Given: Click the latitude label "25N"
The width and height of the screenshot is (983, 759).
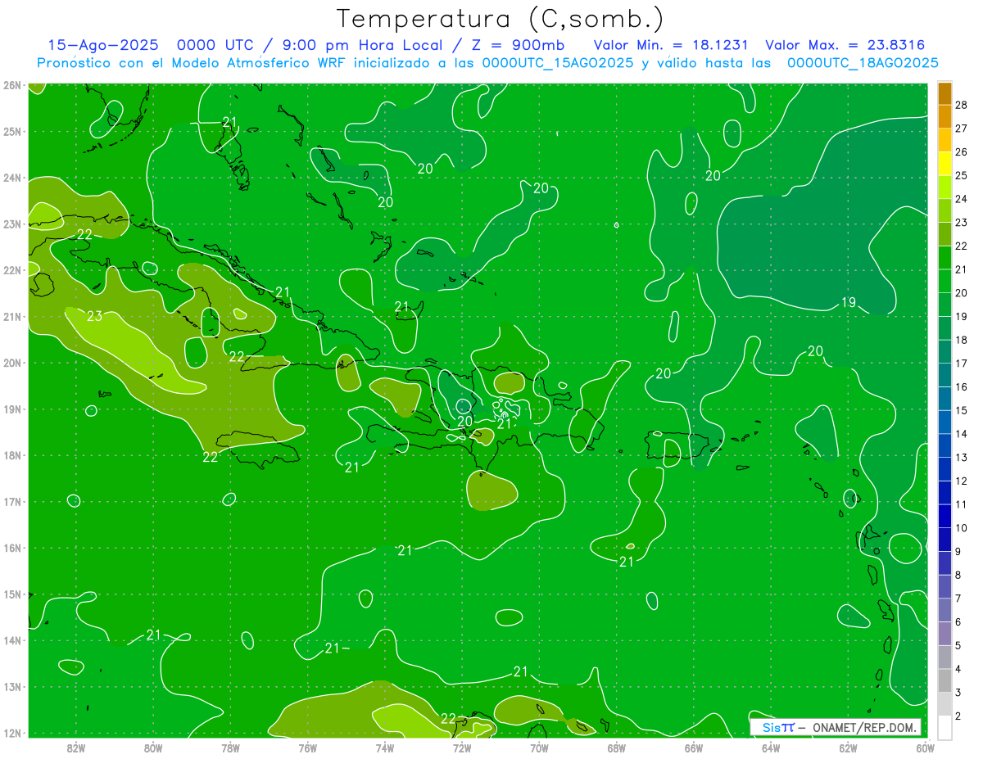Looking at the screenshot, I should pos(11,131).
